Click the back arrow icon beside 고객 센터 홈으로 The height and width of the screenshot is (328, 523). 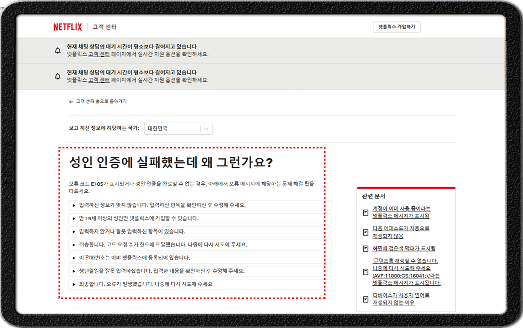coord(71,101)
